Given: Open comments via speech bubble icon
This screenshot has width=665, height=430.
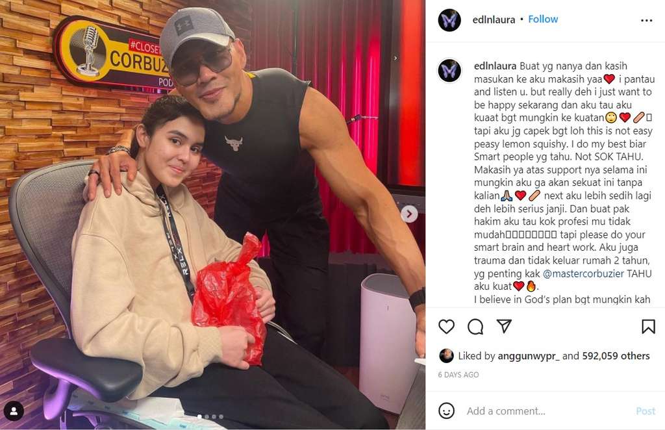Looking at the screenshot, I should [x=475, y=327].
